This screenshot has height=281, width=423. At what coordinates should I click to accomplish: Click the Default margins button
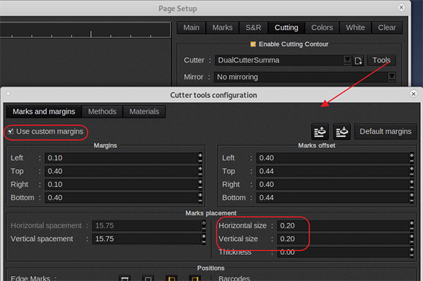coord(385,132)
